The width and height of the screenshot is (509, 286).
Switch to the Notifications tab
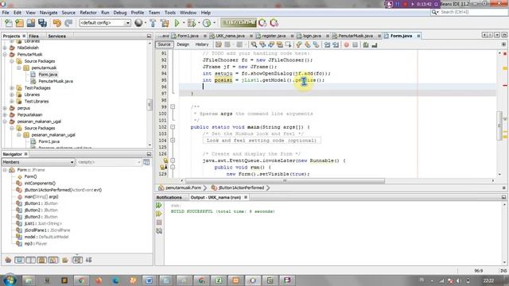click(x=169, y=197)
